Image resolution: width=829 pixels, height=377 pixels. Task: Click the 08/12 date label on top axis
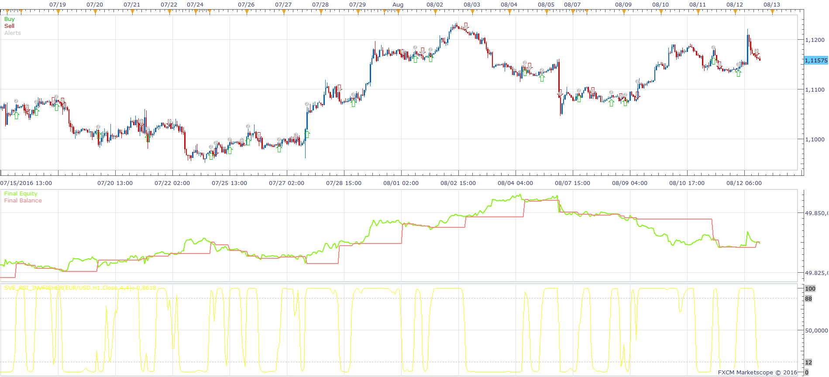pyautogui.click(x=735, y=5)
